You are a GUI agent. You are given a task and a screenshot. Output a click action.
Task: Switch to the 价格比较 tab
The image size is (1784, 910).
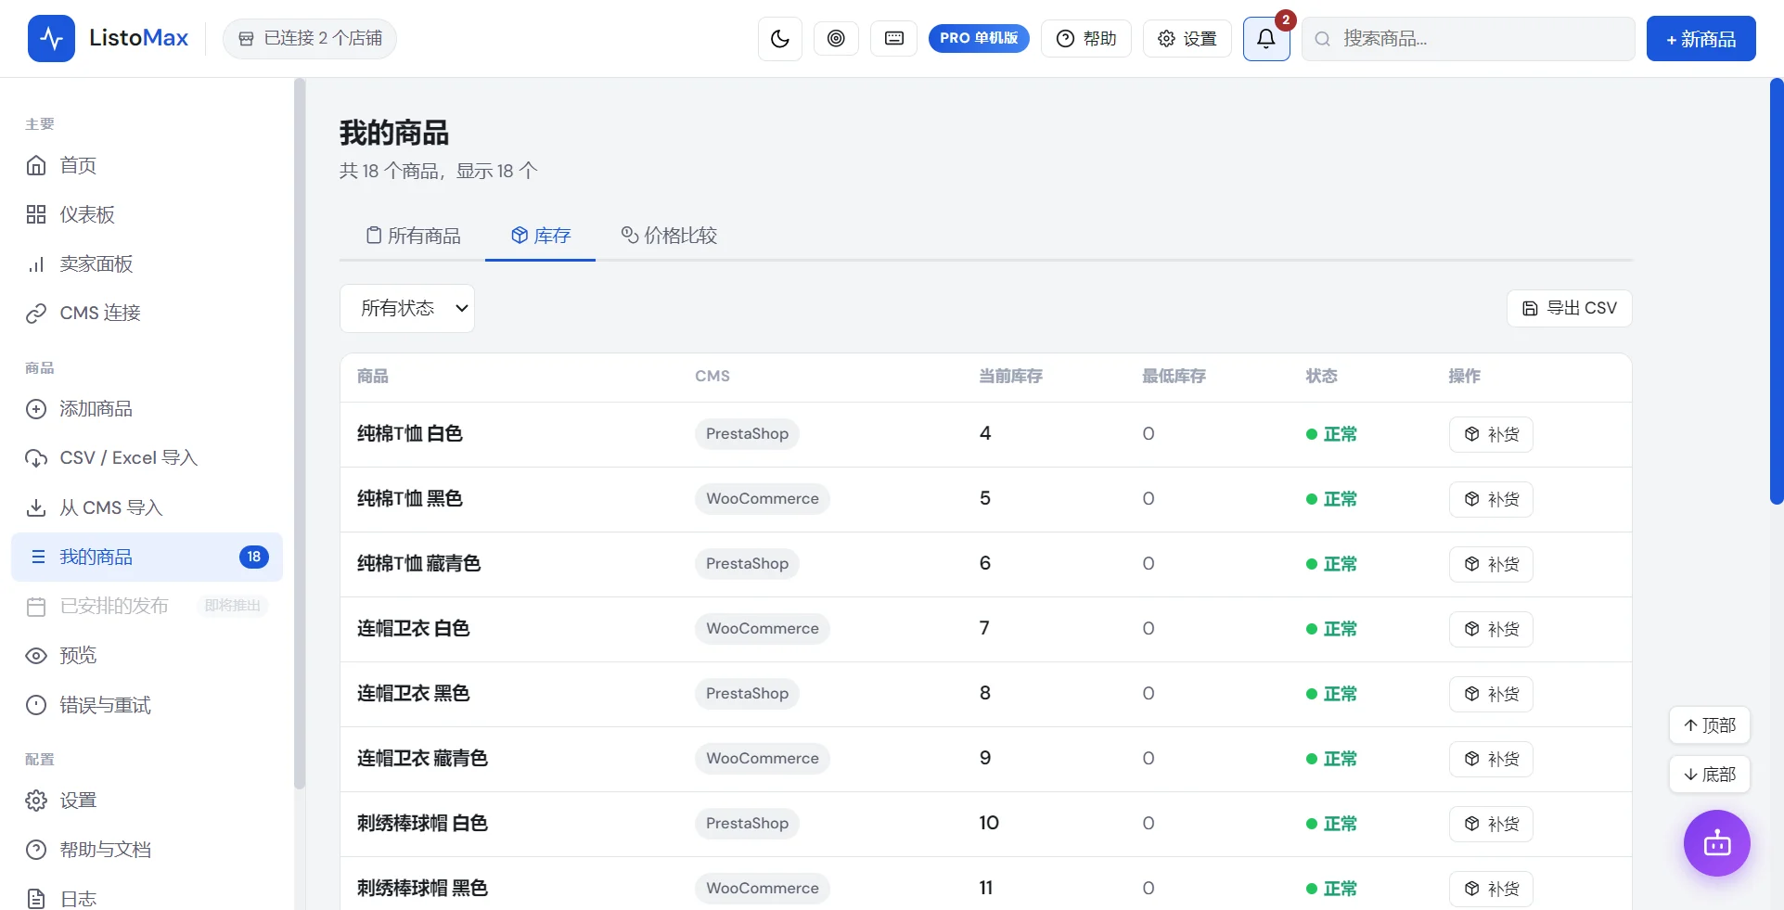click(669, 236)
